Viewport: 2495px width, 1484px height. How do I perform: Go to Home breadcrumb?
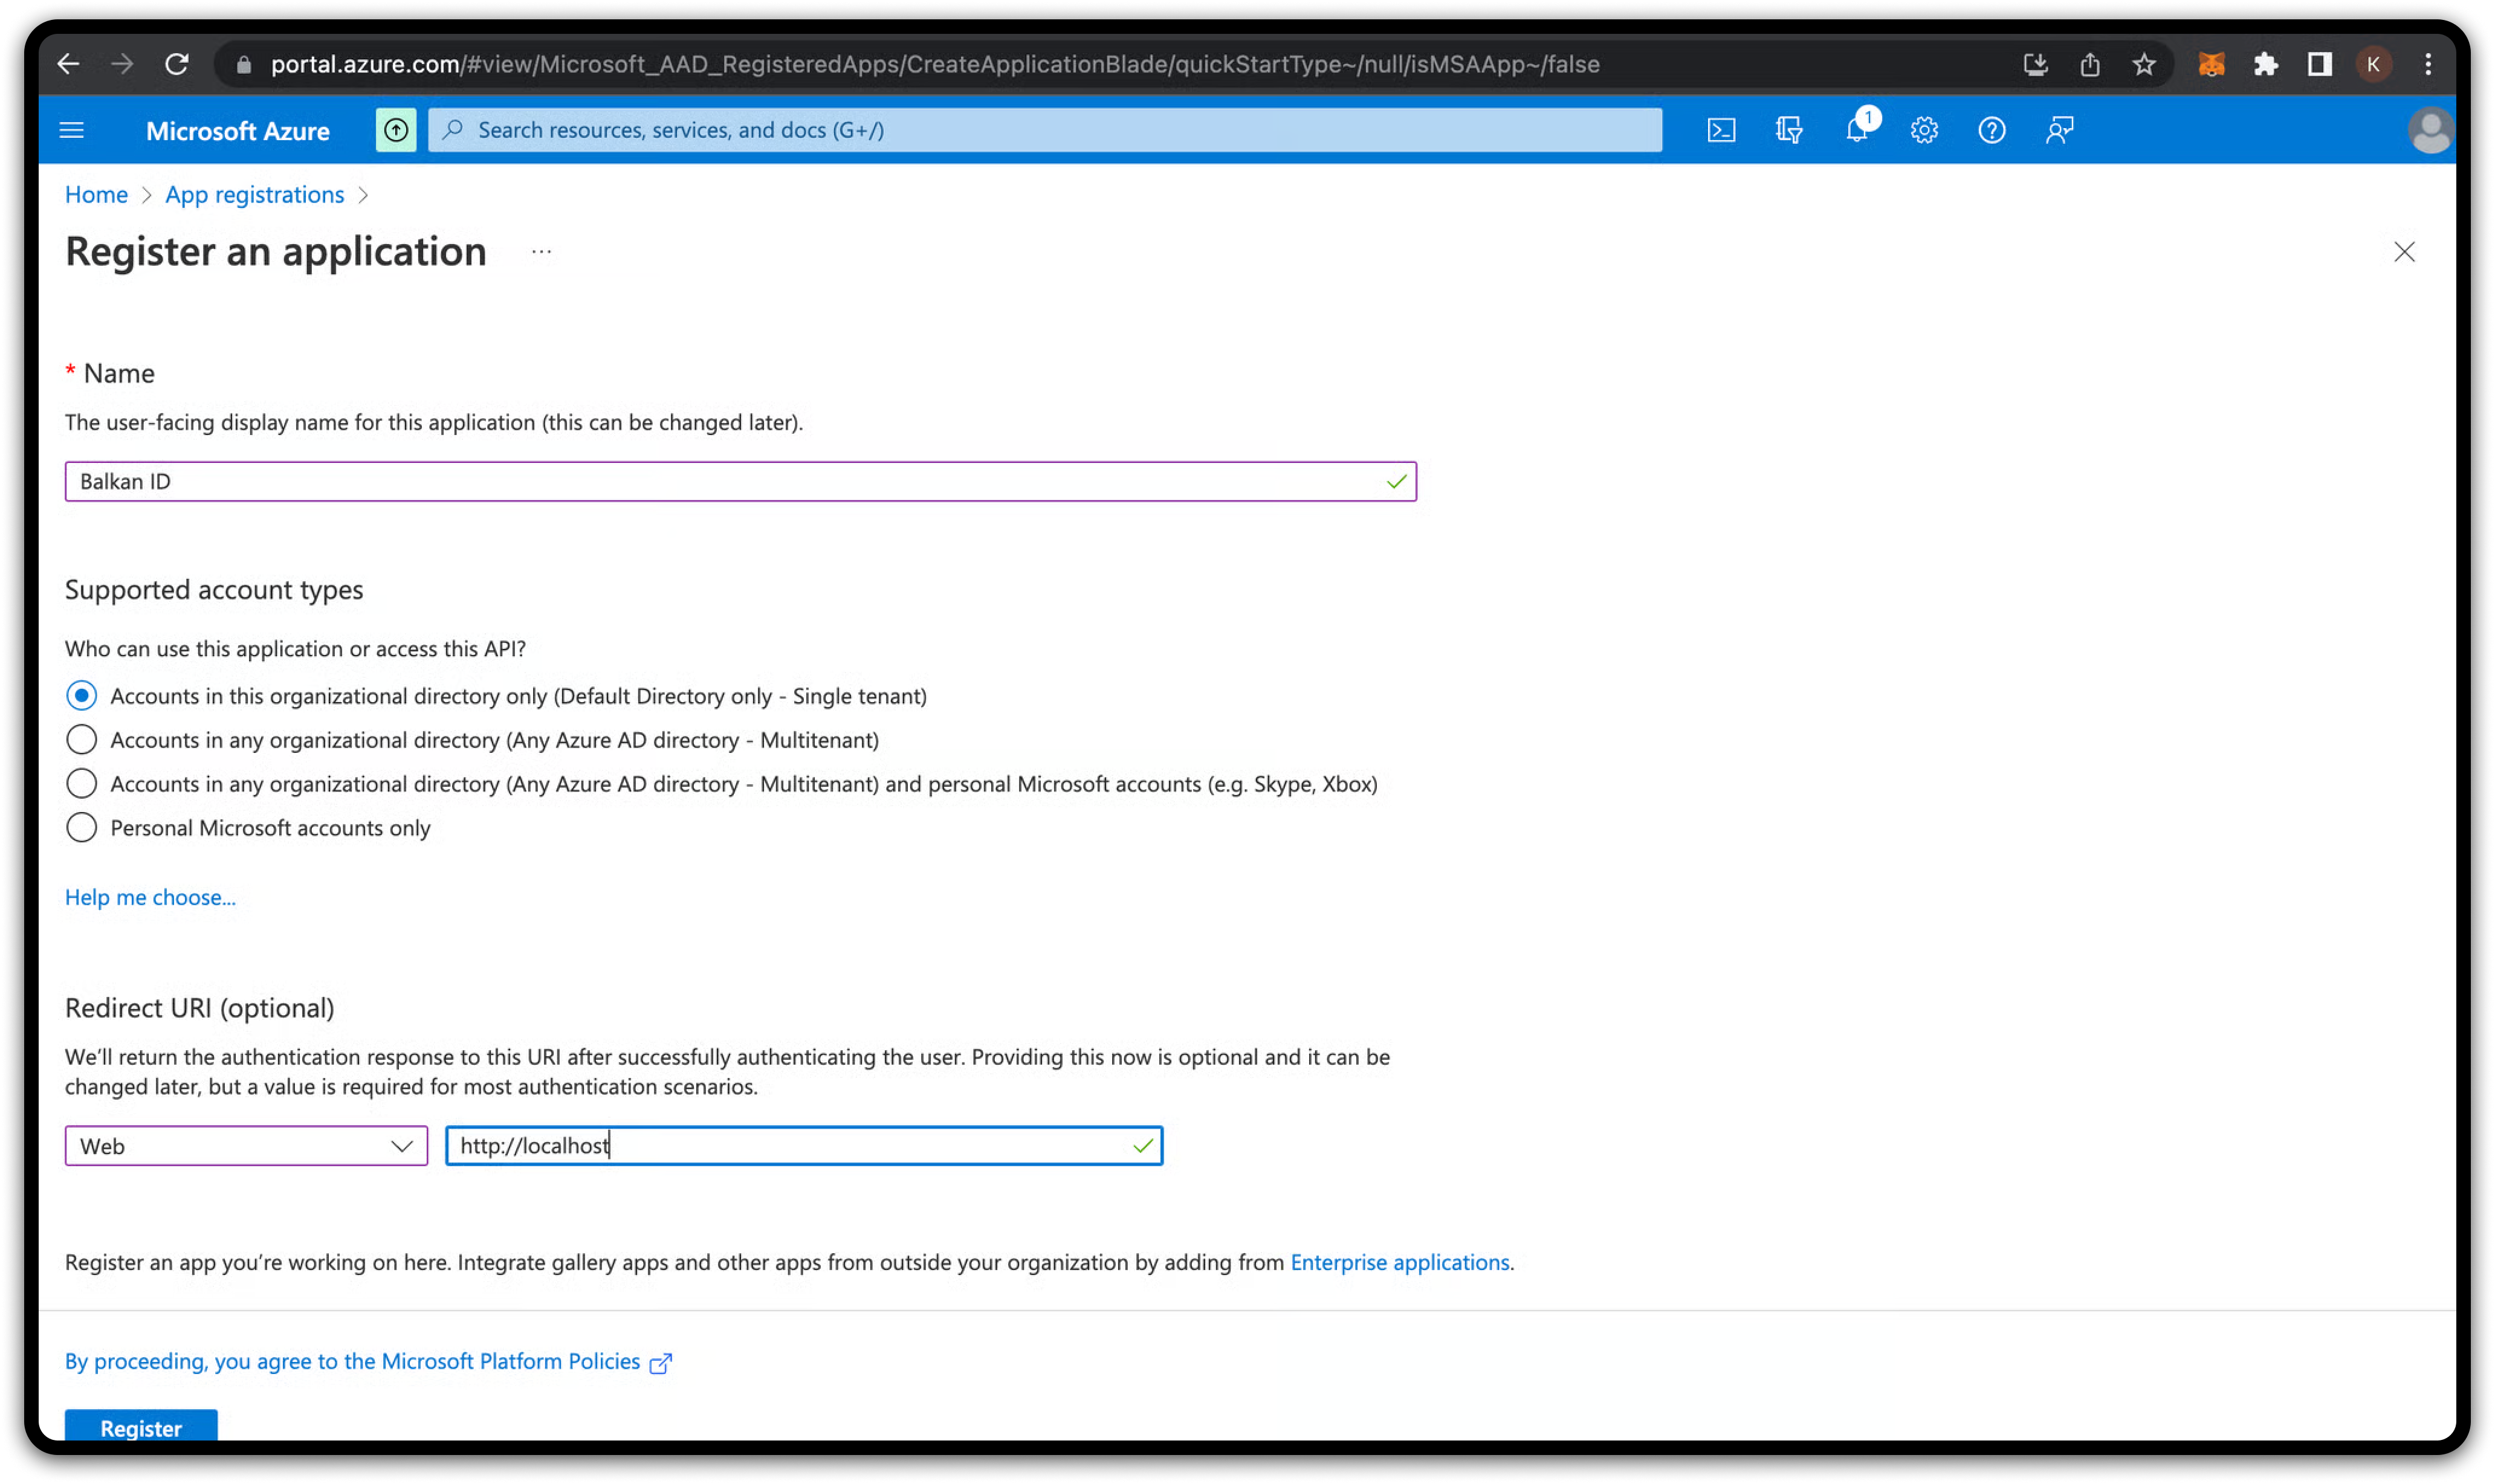pos(96,195)
